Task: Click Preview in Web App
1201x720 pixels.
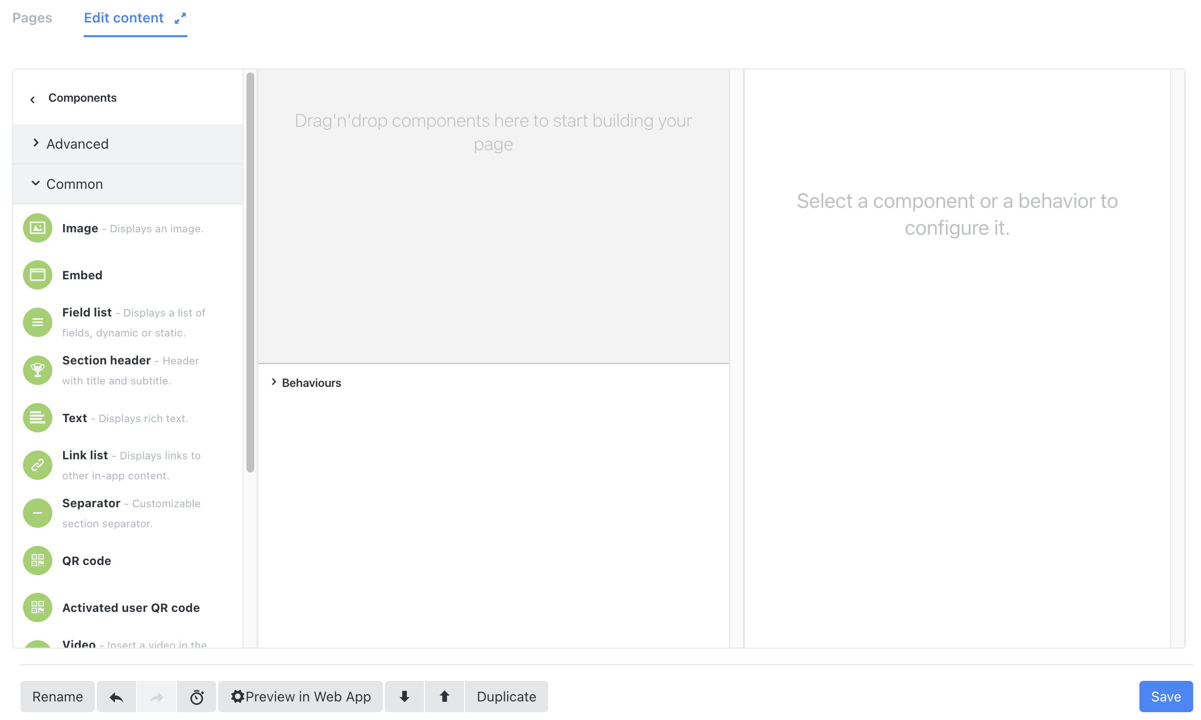Action: (x=300, y=697)
